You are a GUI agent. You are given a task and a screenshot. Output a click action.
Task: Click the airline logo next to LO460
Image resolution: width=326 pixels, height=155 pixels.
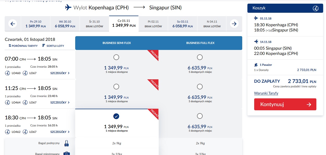8,73
